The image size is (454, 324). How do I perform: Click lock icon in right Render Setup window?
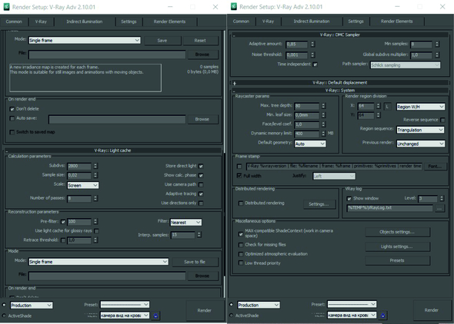coord(382,316)
